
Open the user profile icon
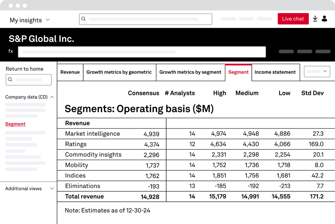[x=325, y=19]
